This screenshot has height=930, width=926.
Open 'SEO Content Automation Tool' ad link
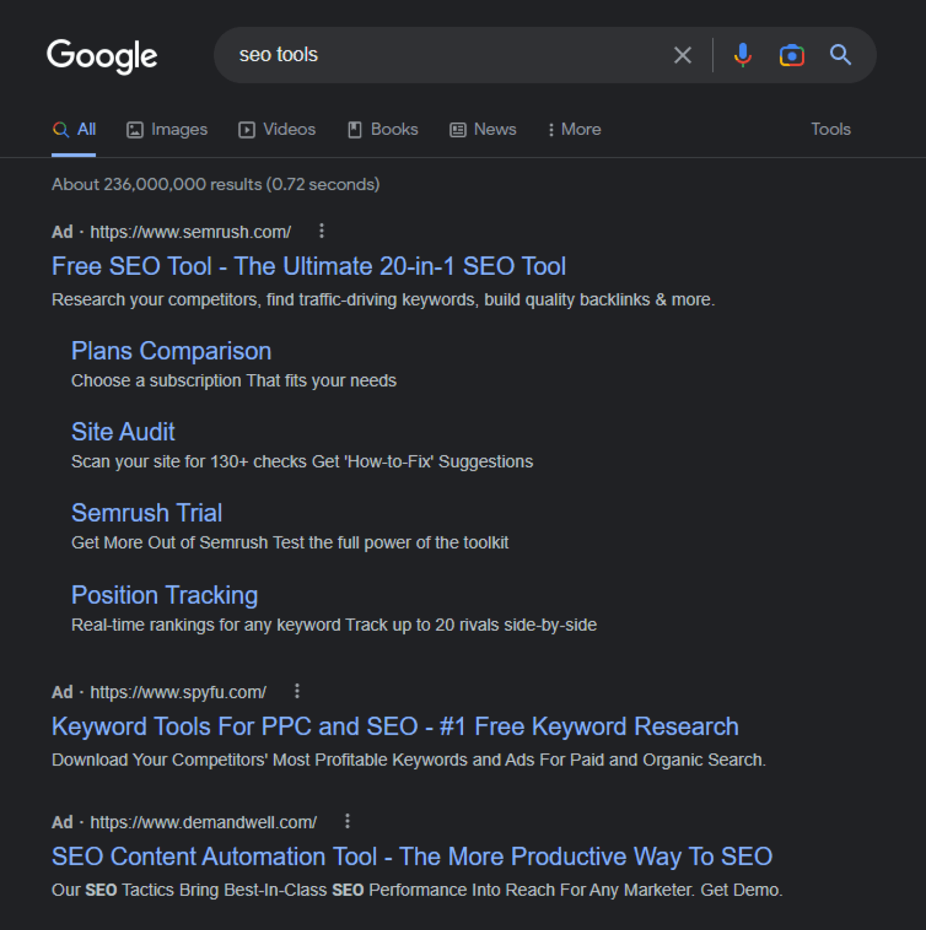tap(412, 856)
